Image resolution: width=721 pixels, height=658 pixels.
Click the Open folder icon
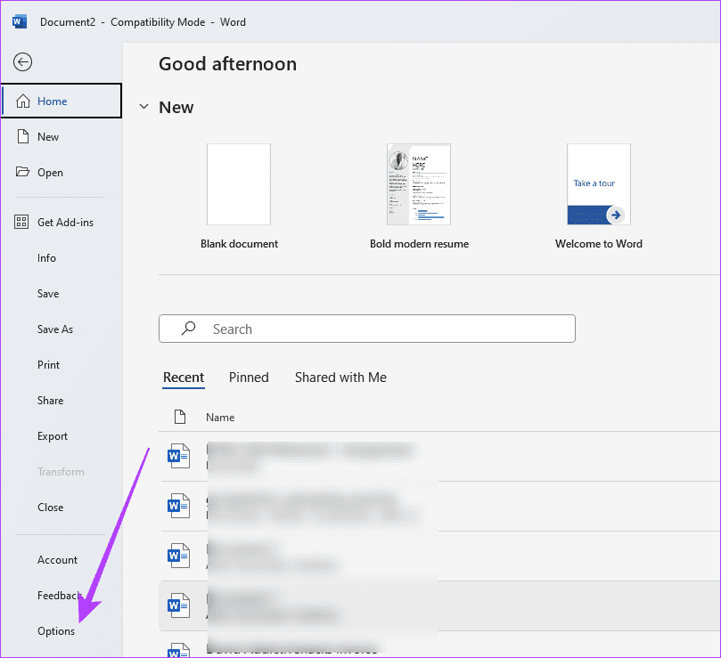pos(22,173)
